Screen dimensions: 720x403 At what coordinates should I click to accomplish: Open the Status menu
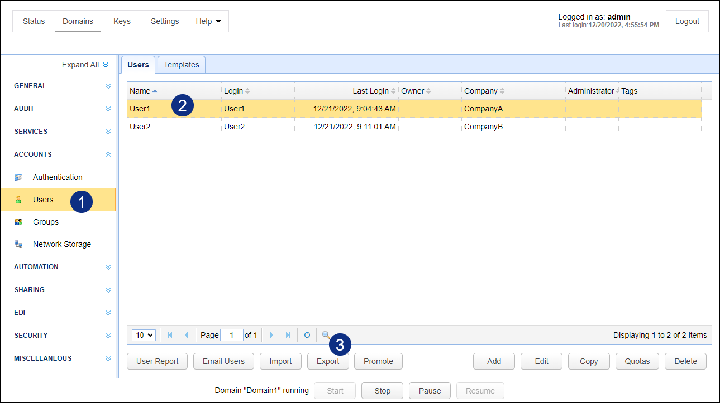coord(34,21)
